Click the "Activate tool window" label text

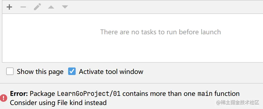(x=111, y=72)
